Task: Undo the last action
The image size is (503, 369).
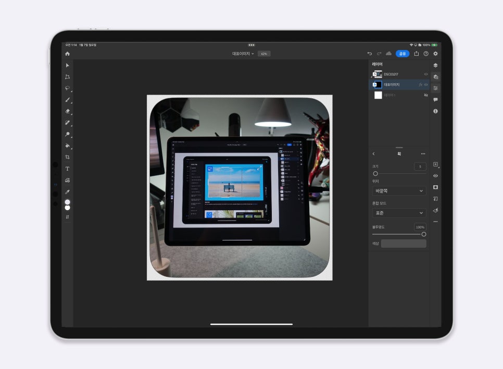Action: [x=370, y=54]
